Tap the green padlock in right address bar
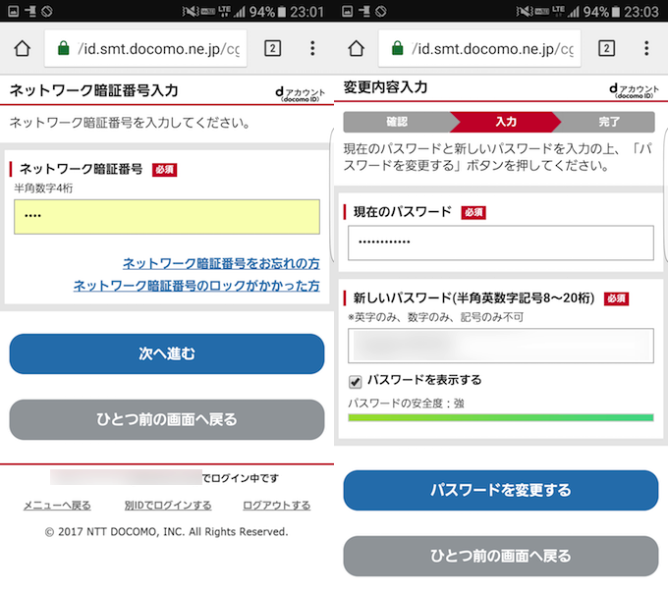 tap(398, 49)
